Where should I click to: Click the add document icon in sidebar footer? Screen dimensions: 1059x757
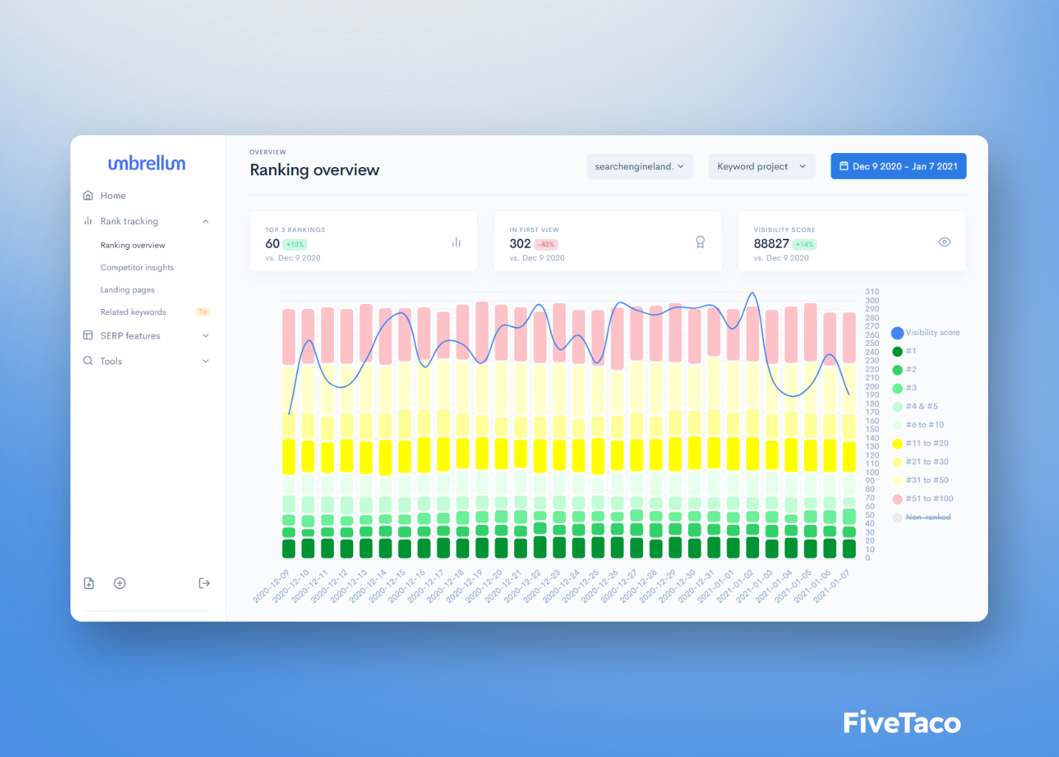[x=89, y=583]
